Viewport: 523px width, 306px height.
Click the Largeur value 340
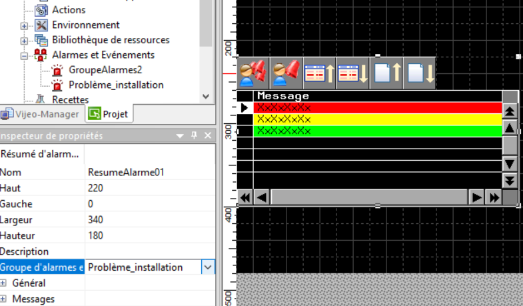point(150,220)
